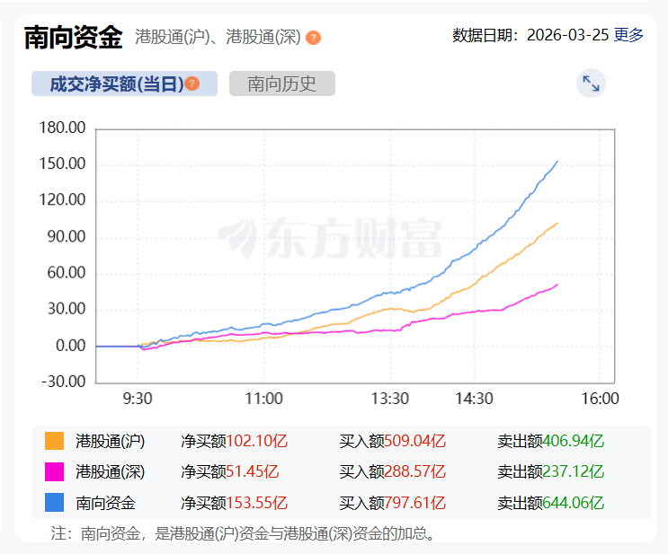The width and height of the screenshot is (668, 554).
Task: Click the 11:00 time axis label
Action: 263,399
